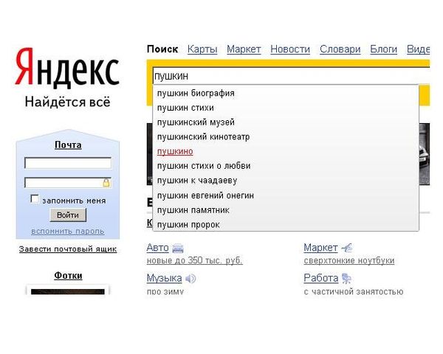Choose suggestion 'пушкинский музей'
The height and width of the screenshot is (354, 443).
pos(286,122)
